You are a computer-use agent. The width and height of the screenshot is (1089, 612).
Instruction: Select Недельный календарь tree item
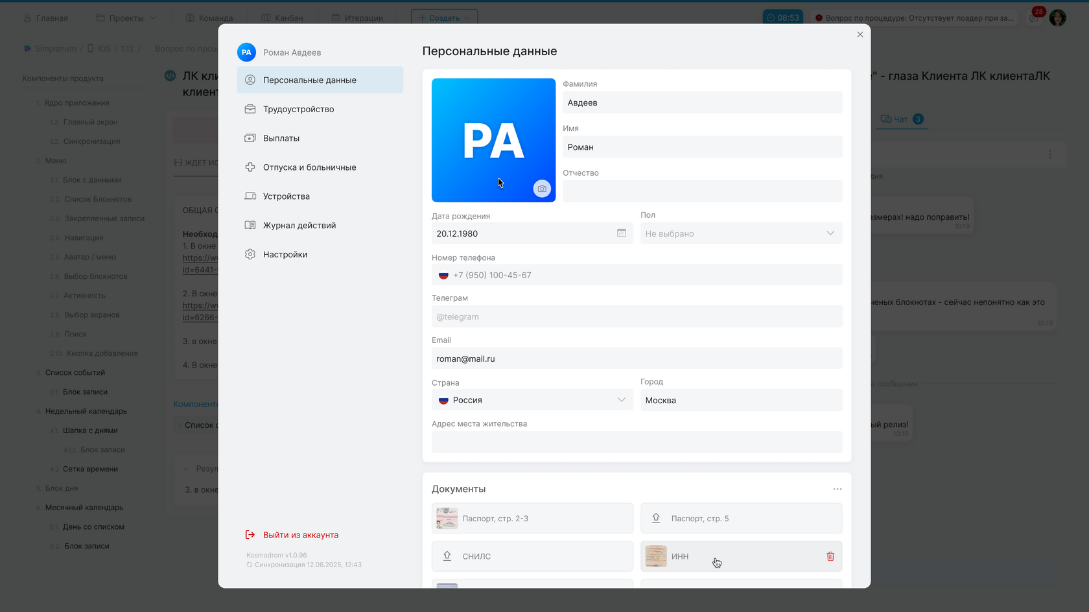(x=86, y=411)
